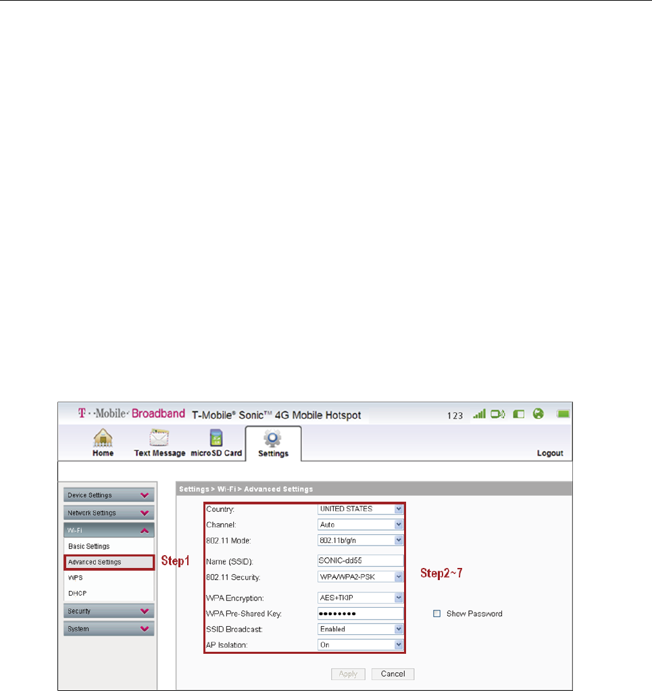652x691 pixels.
Task: Click the Logout link
Action: 550,453
